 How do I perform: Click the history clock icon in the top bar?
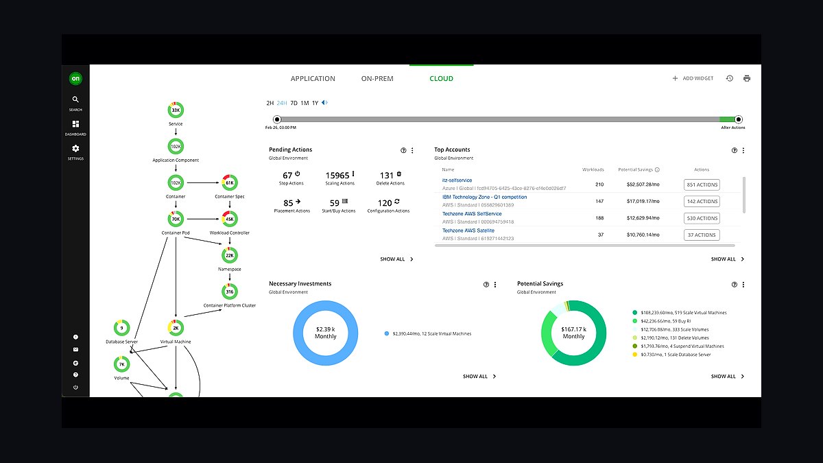pyautogui.click(x=730, y=78)
